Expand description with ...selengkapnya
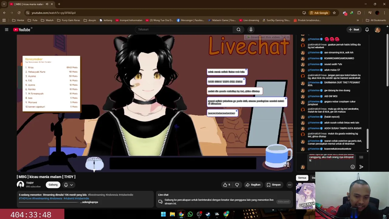Screen dimensions: 389x219 point(89,202)
